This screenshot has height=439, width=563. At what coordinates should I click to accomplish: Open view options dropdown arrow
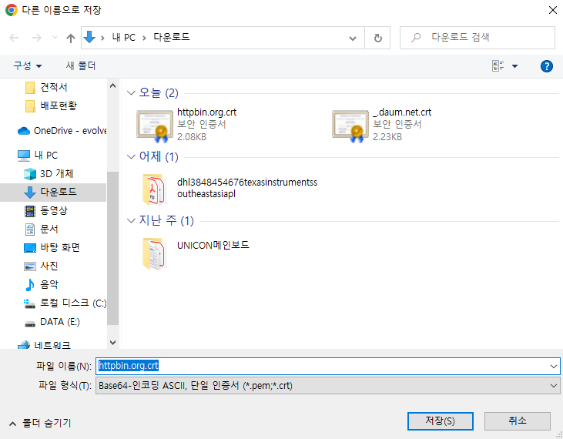click(x=514, y=66)
